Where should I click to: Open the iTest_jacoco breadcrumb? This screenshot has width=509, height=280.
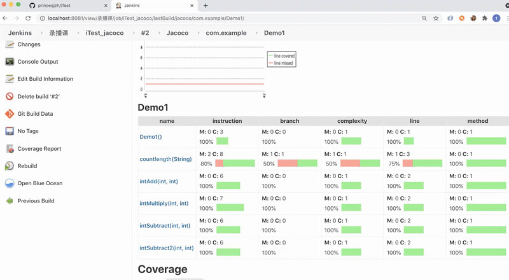click(104, 33)
